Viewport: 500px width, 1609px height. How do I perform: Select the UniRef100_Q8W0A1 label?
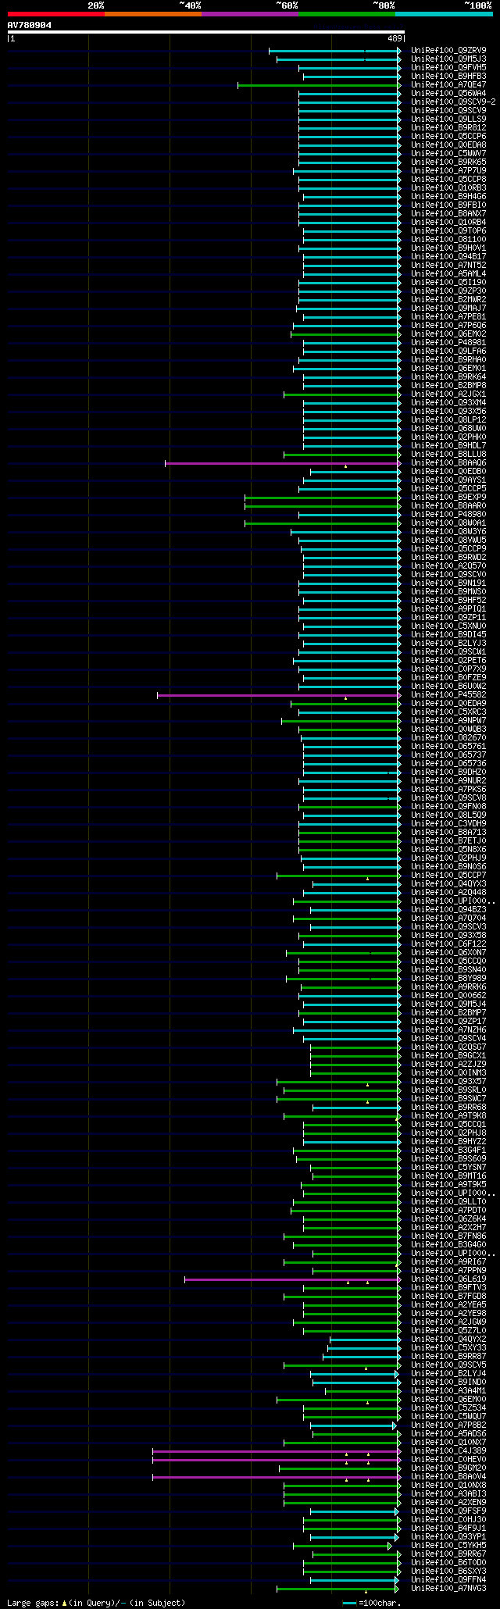448,523
